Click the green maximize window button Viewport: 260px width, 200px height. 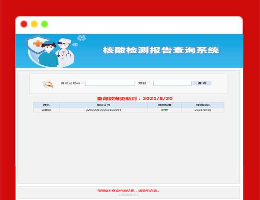click(x=44, y=24)
